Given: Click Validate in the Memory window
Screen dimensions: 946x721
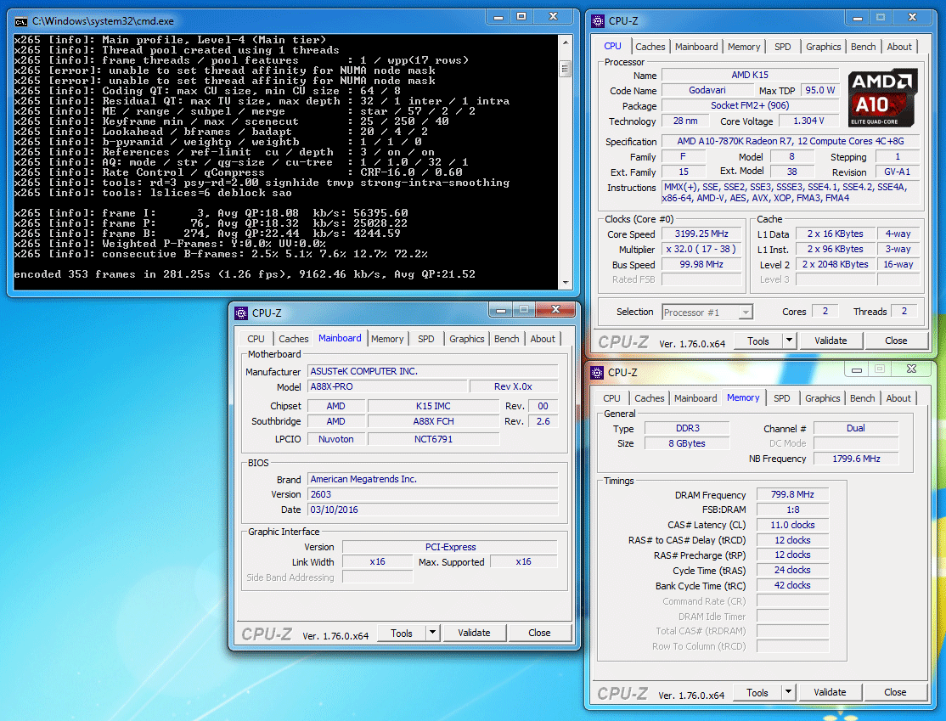Looking at the screenshot, I should coord(830,693).
